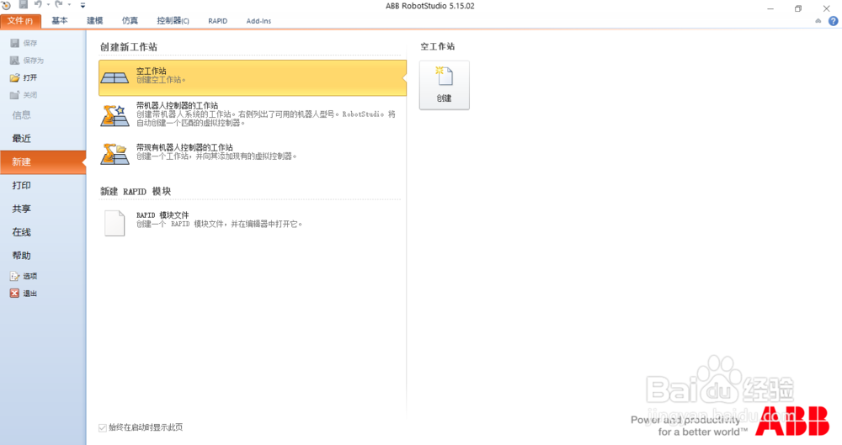Viewport: 842px width, 445px height.
Task: Expand the Redo history dropdown arrow
Action: pyautogui.click(x=69, y=5)
